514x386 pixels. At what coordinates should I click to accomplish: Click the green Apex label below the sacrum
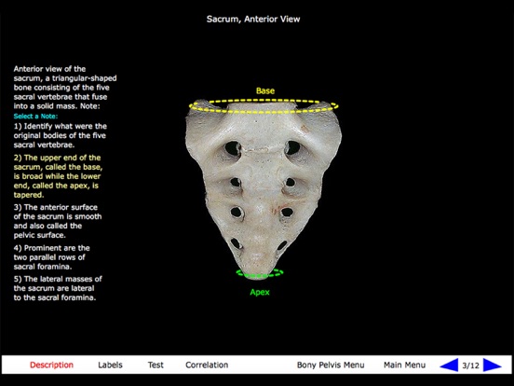(260, 292)
